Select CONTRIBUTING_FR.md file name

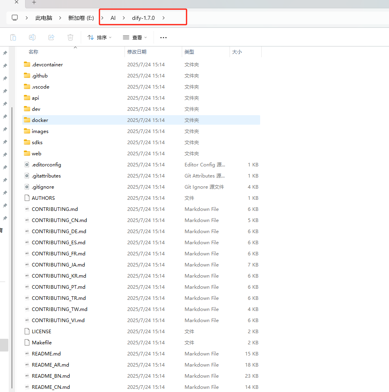58,254
